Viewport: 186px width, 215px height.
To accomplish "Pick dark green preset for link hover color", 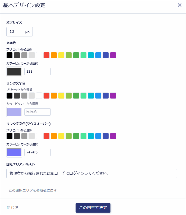I will 76,136.
